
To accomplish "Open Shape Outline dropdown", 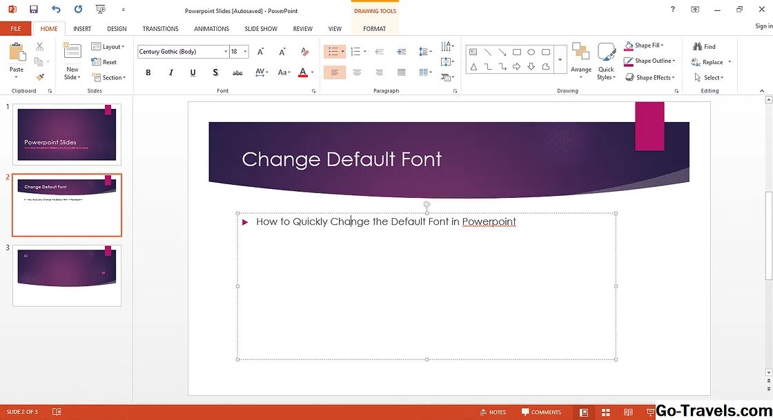I will point(649,61).
